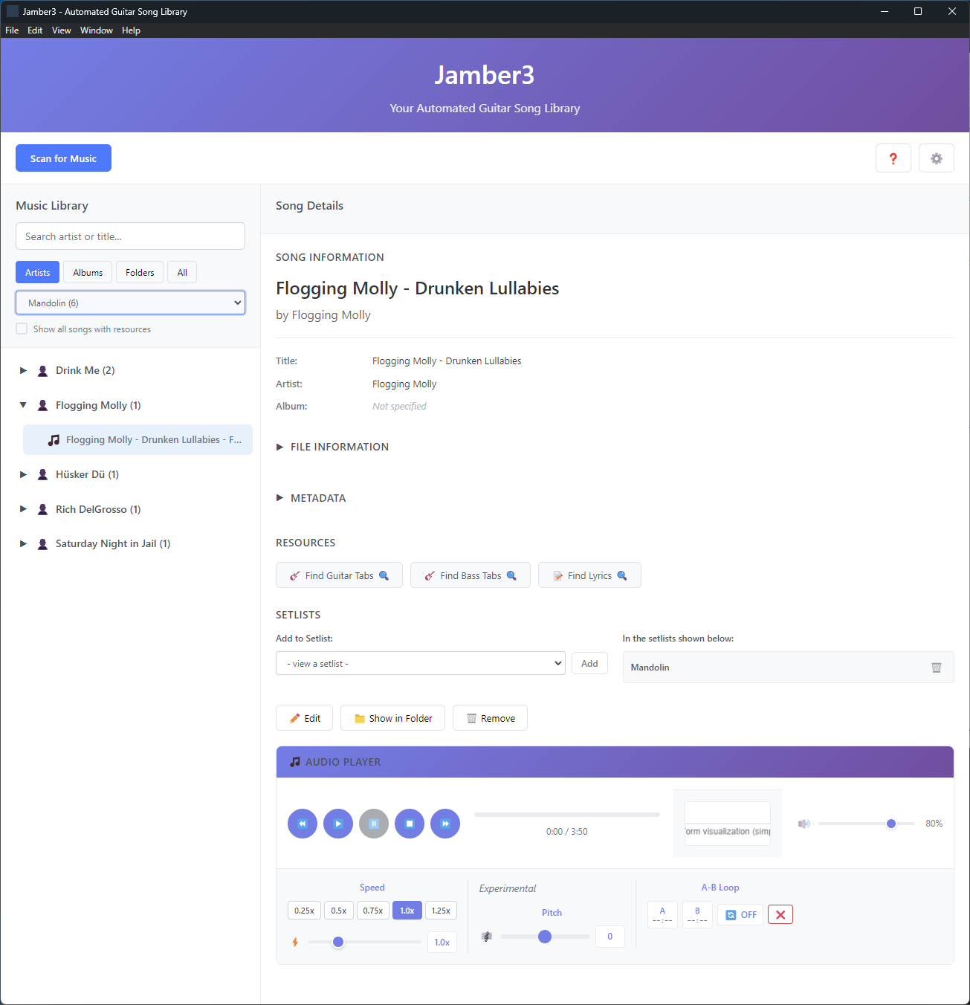Open the Help menu

[x=132, y=30]
